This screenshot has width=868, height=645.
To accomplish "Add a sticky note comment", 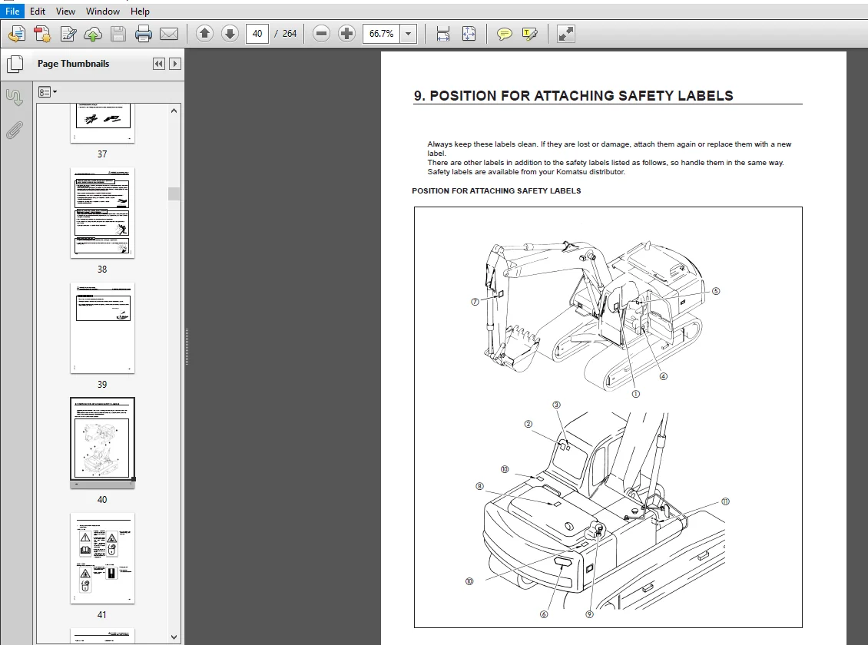I will 505,34.
